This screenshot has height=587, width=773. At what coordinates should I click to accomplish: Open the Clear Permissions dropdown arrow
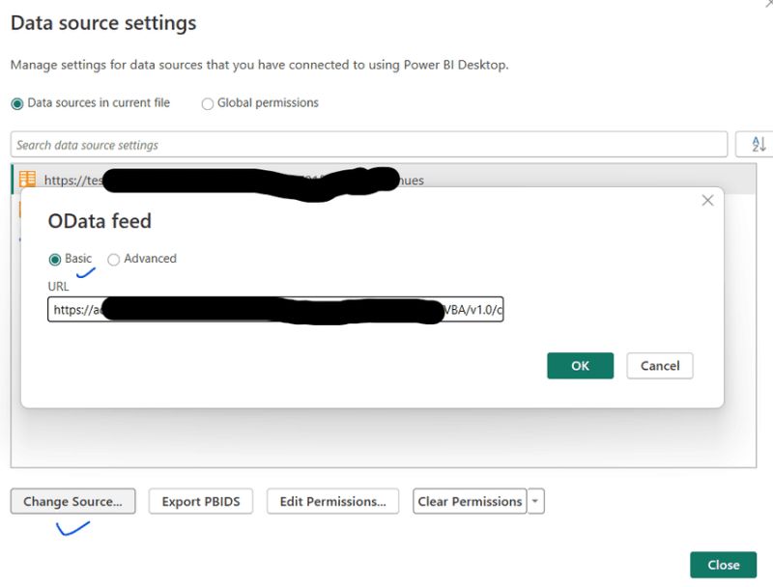535,501
